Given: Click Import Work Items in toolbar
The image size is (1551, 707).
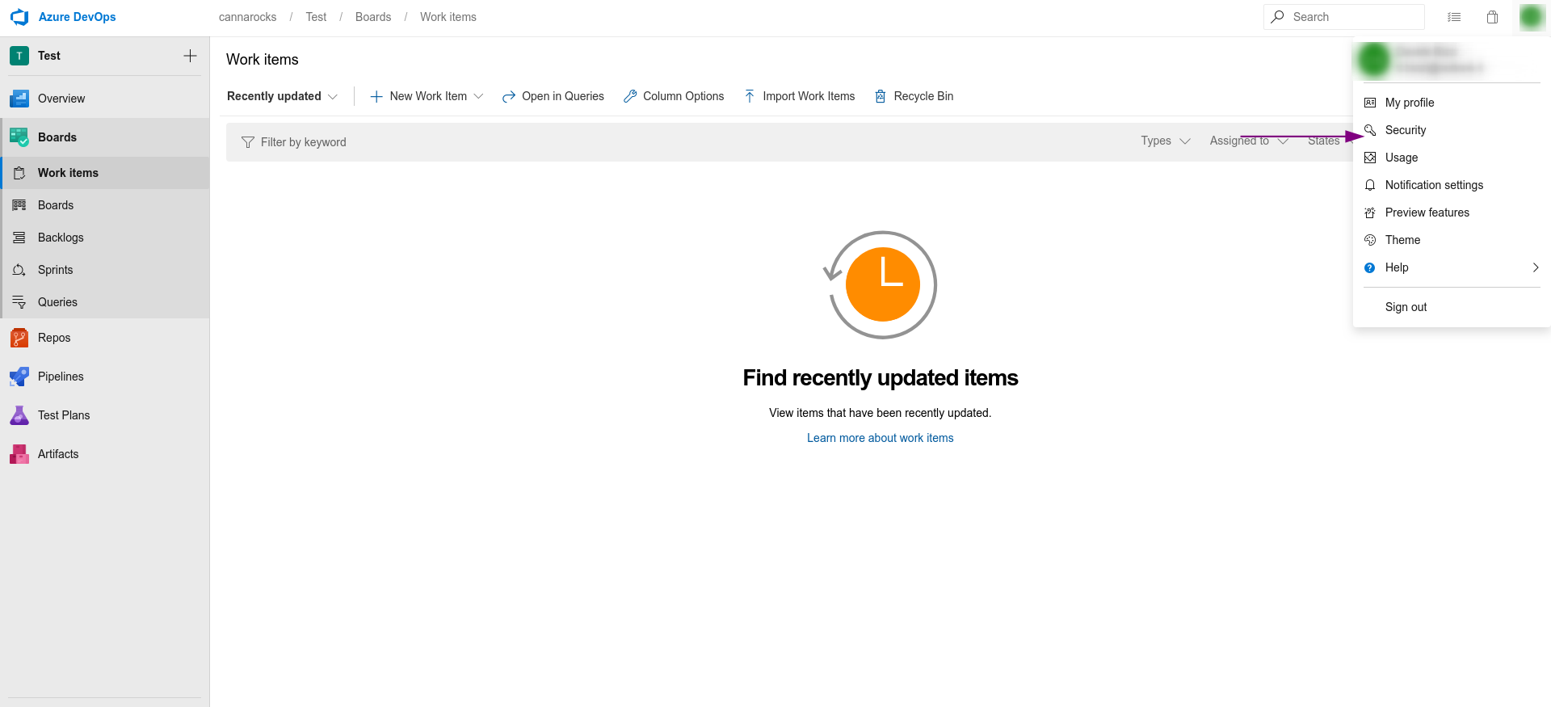Looking at the screenshot, I should point(799,96).
